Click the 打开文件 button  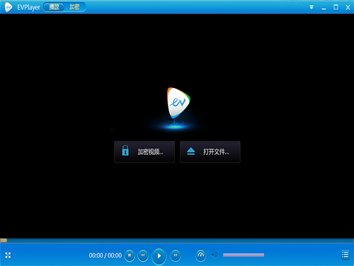pos(210,152)
